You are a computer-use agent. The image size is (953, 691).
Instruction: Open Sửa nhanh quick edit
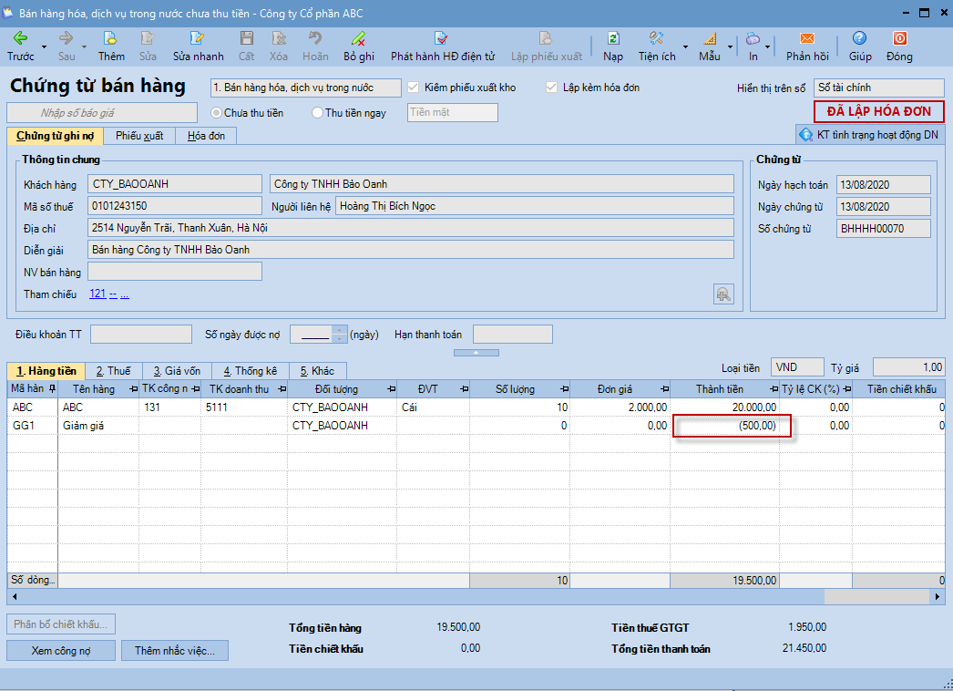point(198,39)
